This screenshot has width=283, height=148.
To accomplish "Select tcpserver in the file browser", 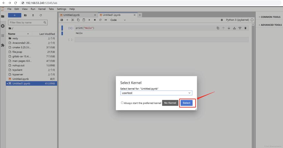I will pyautogui.click(x=18, y=75).
